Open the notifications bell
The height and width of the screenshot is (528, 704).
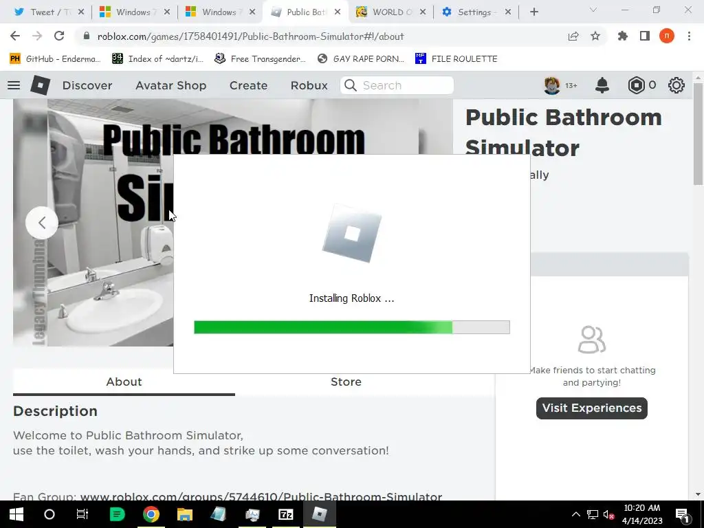(602, 85)
